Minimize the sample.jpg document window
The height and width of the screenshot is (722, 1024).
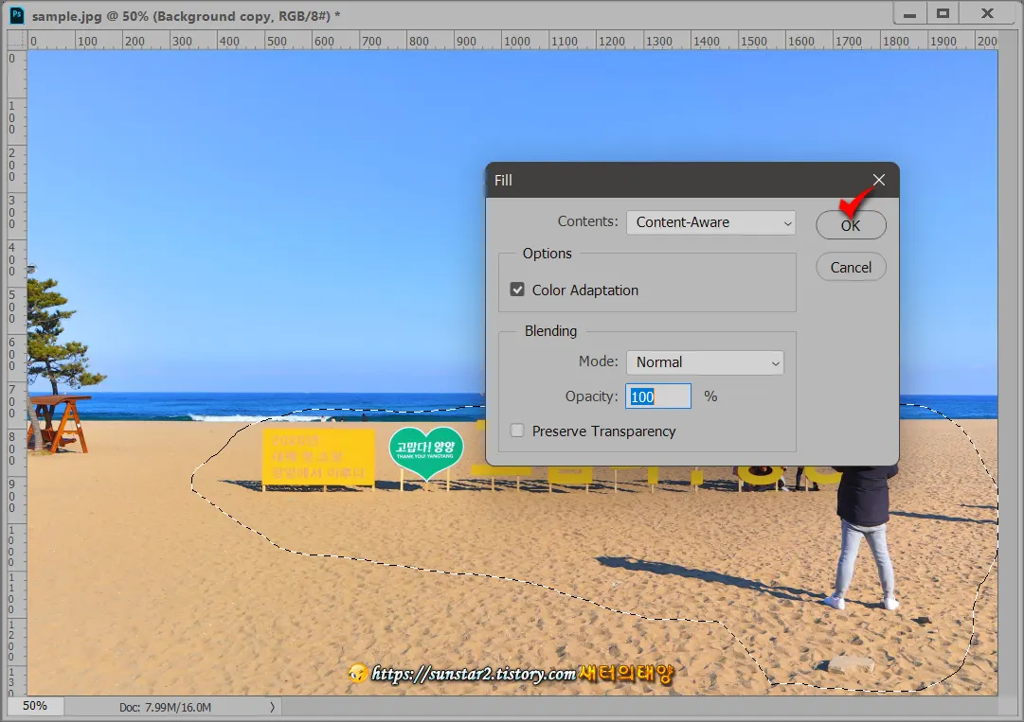(x=909, y=14)
